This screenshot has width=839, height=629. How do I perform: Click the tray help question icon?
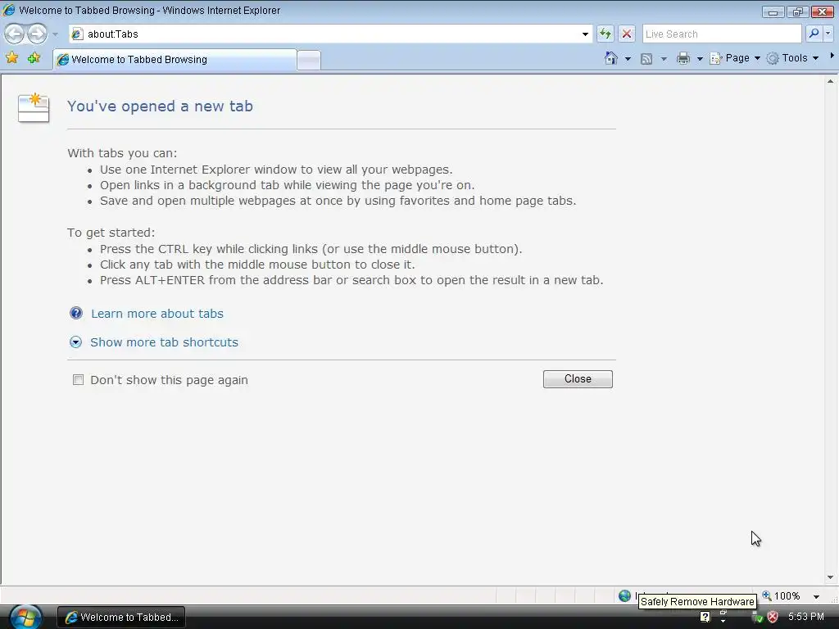(x=705, y=617)
